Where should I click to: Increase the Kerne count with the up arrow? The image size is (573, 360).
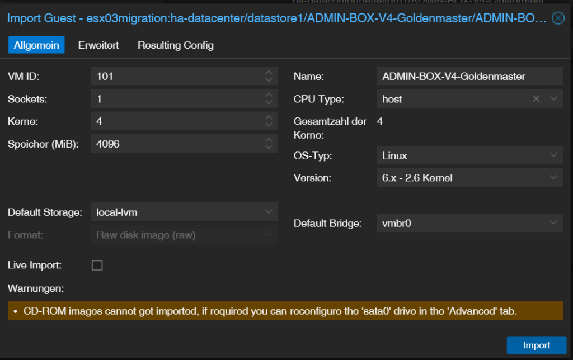point(269,117)
